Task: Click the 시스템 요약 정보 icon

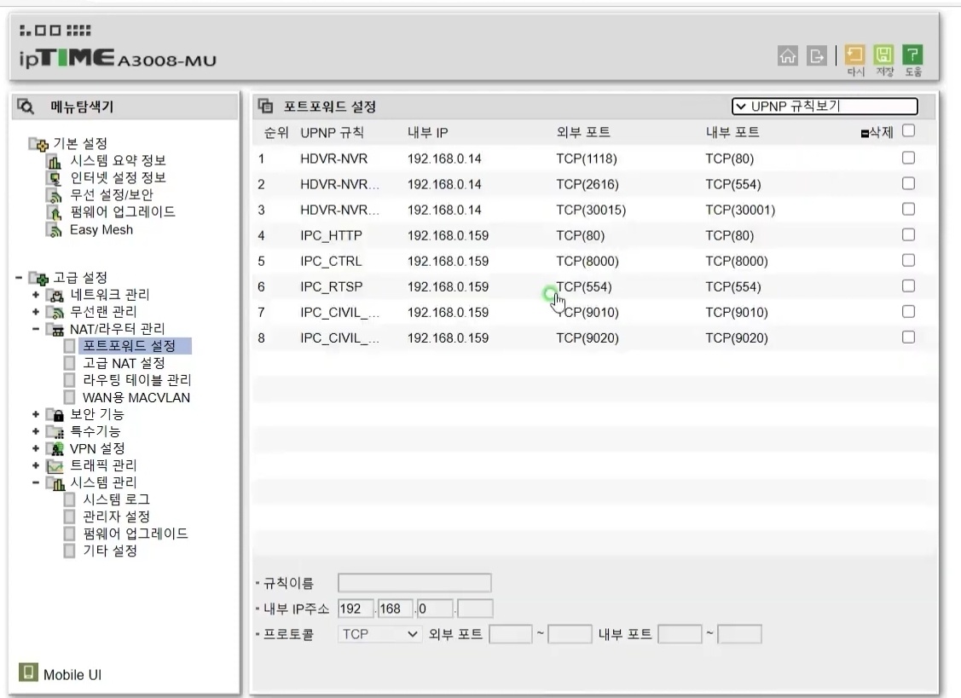Action: pyautogui.click(x=55, y=162)
